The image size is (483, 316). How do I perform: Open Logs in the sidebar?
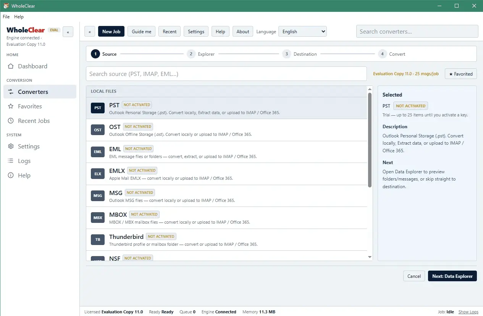(x=40, y=161)
